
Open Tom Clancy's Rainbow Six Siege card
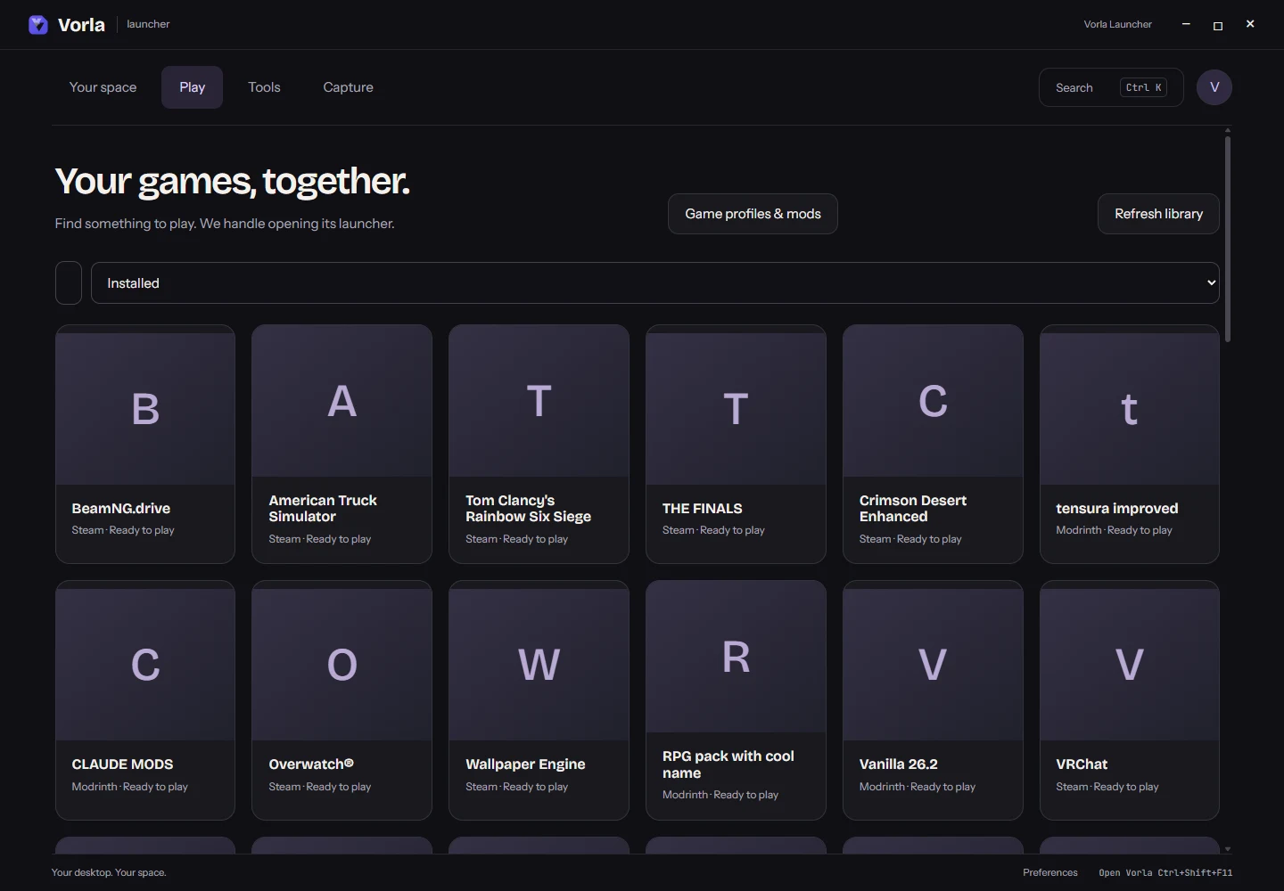pos(539,444)
